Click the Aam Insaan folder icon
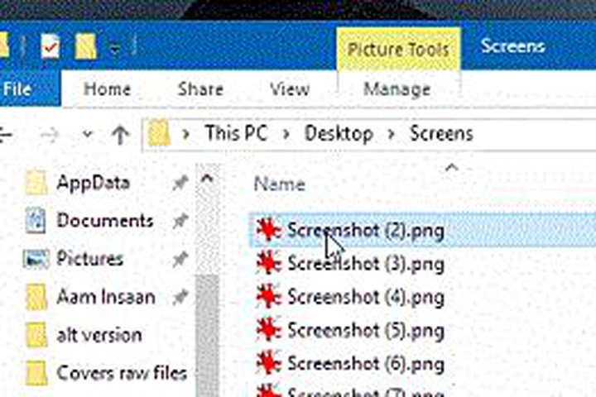Image resolution: width=596 pixels, height=397 pixels. (x=36, y=297)
